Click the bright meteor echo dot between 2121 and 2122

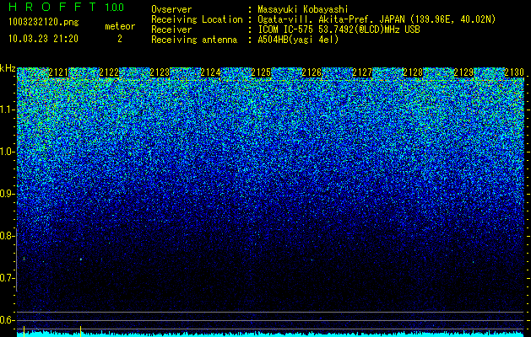pyautogui.click(x=81, y=259)
